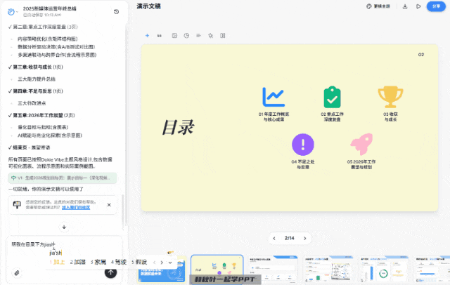Dismiss the feedback notice with X
Image resolution: width=450 pixels, height=285 pixels.
109,205
